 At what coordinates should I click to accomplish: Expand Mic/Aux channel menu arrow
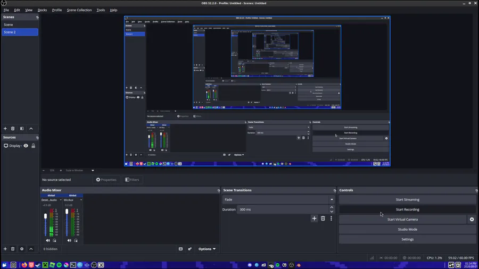pos(81,200)
